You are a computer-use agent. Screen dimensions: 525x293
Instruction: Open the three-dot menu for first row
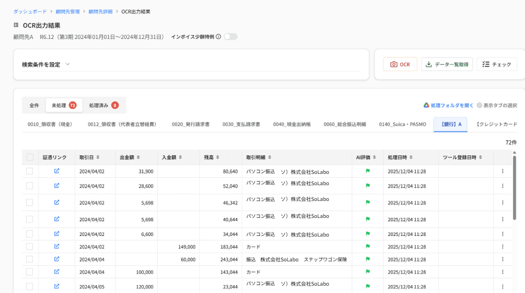[502, 170]
